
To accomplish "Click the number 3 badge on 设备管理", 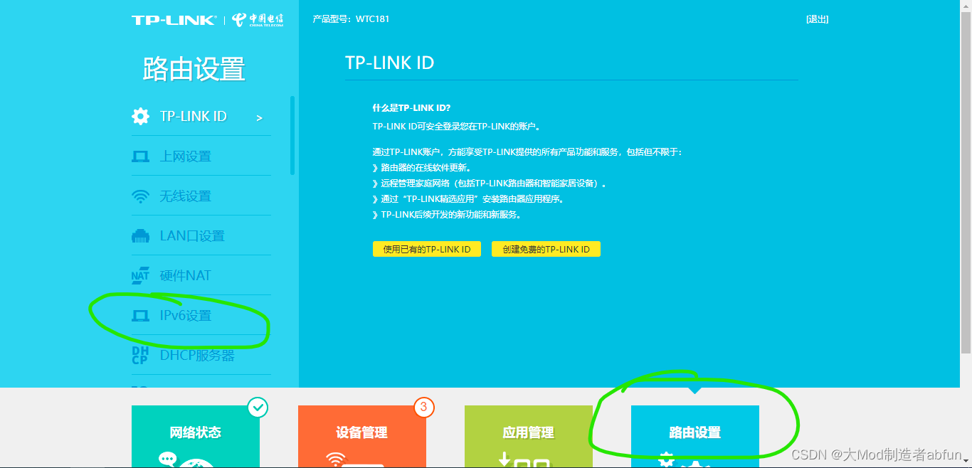I will [424, 408].
